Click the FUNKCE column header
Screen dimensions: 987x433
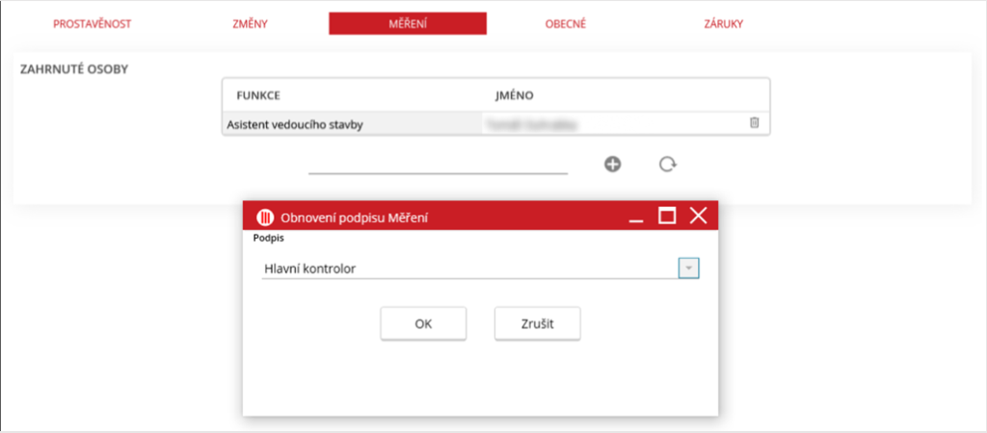pos(257,95)
